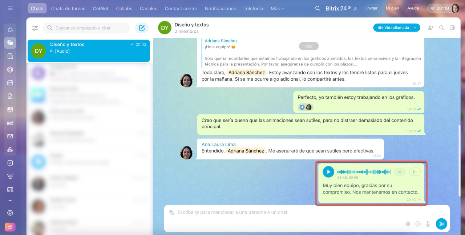Click DY avatar in chat header

(x=165, y=28)
